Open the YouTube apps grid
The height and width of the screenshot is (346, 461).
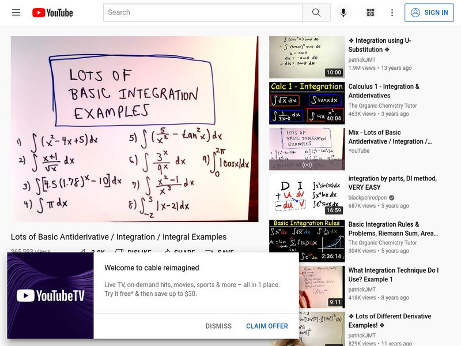pyautogui.click(x=371, y=13)
